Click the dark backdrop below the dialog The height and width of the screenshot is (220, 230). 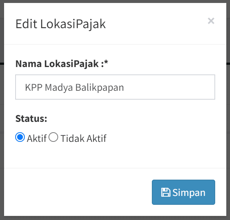point(115,218)
